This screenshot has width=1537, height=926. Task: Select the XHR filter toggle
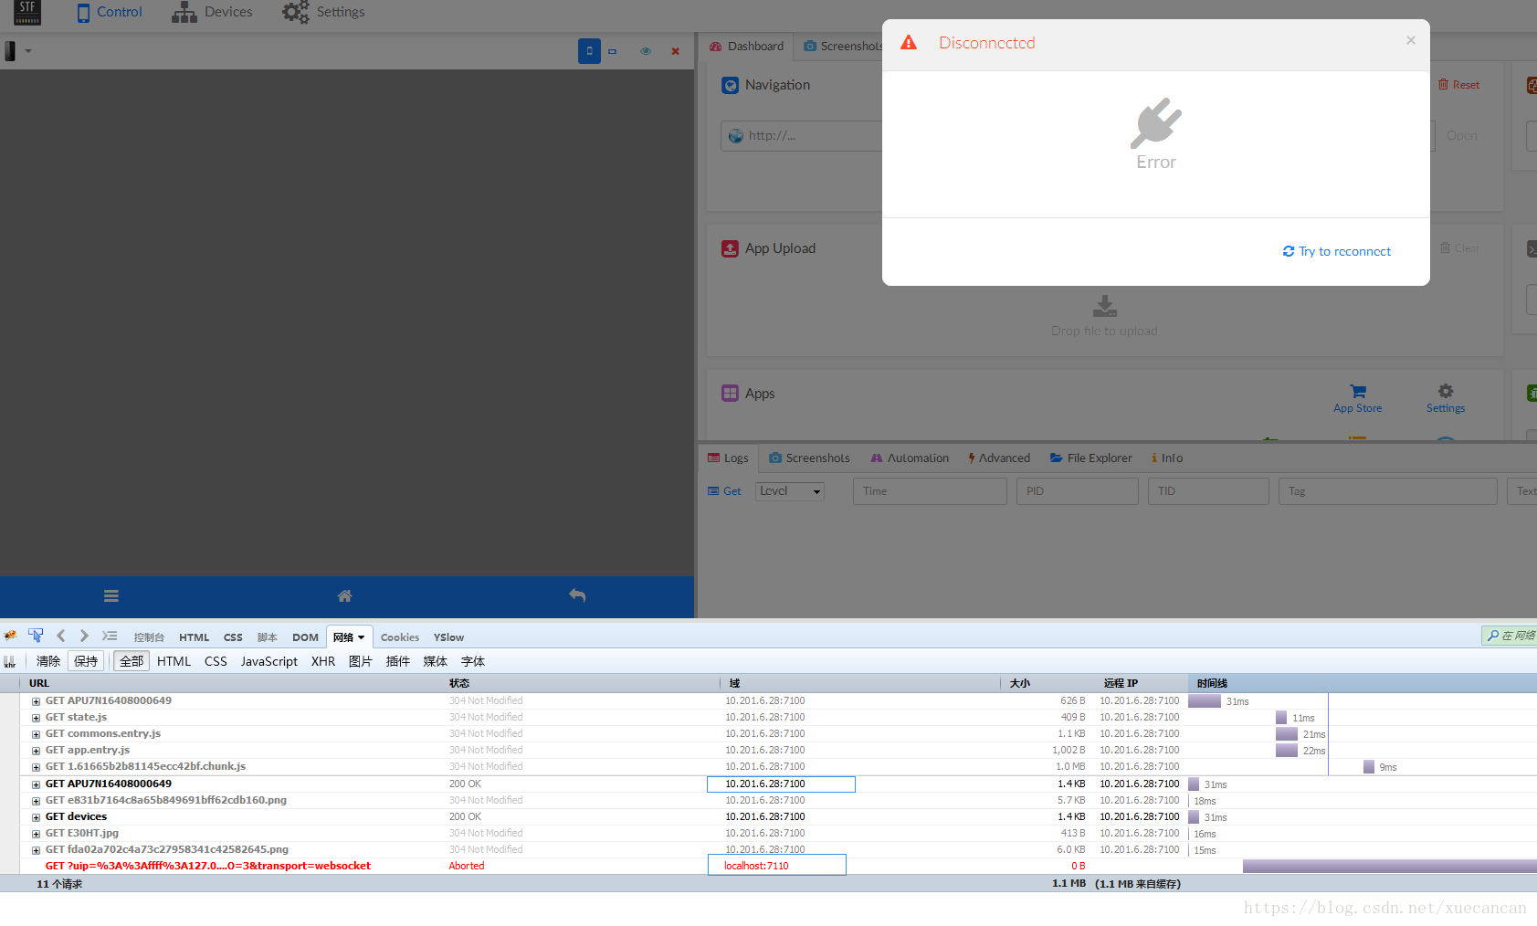(x=323, y=661)
